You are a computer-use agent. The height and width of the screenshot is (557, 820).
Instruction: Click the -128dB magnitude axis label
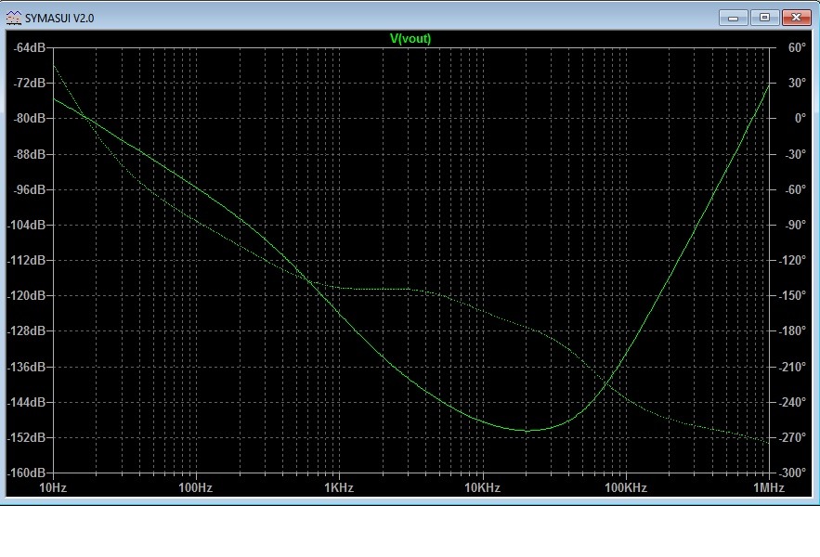point(27,330)
